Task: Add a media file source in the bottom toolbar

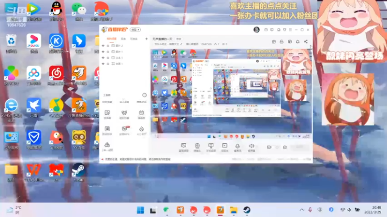Action: point(224,148)
